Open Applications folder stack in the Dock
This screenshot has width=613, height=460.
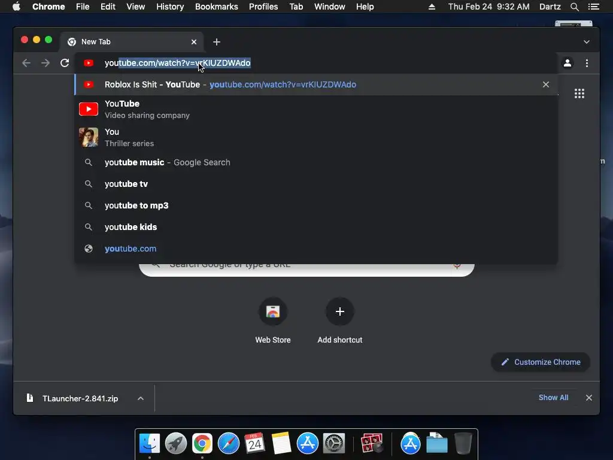click(410, 443)
